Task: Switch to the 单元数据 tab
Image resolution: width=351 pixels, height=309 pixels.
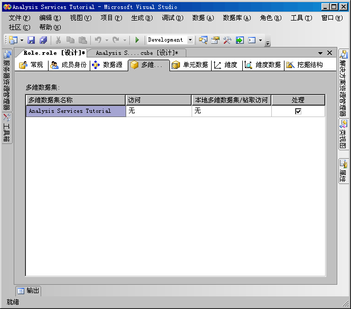Action: coord(190,65)
